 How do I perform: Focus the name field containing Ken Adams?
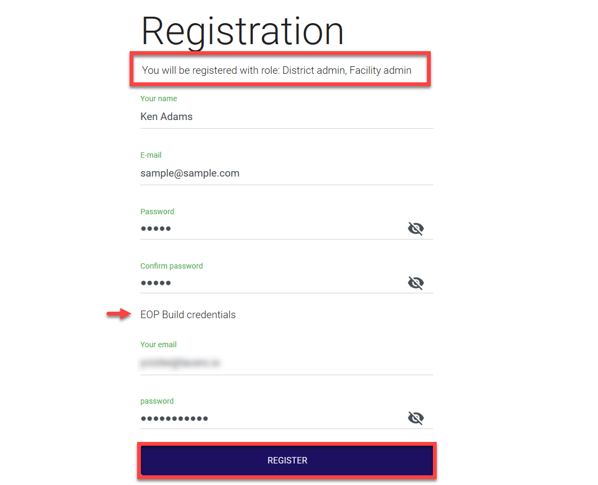269,116
